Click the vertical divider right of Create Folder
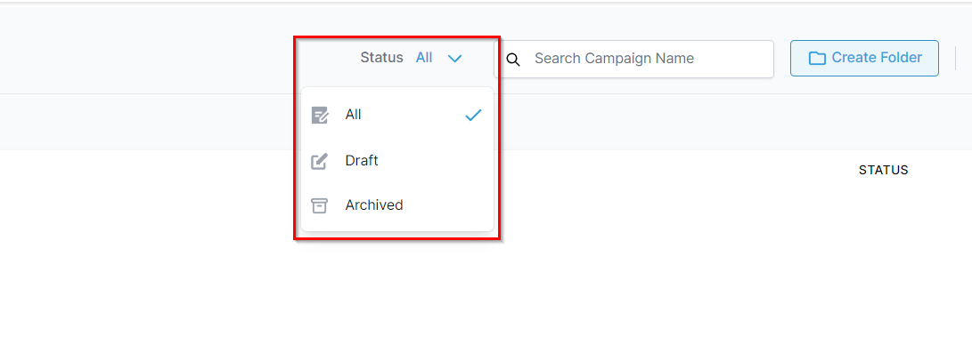The height and width of the screenshot is (345, 972). [955, 58]
